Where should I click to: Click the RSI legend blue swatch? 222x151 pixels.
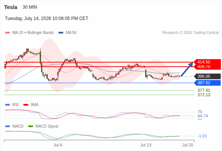[x=8, y=105]
